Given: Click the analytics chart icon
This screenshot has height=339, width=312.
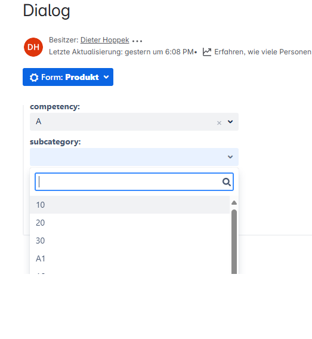Looking at the screenshot, I should [207, 52].
